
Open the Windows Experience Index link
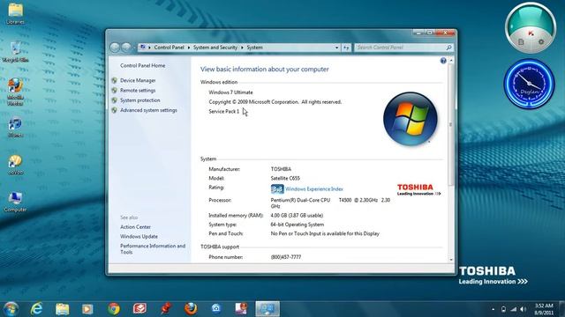point(314,189)
